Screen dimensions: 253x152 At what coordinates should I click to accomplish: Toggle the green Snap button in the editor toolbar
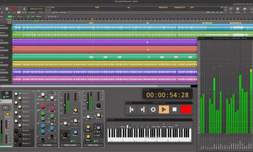point(10,17)
